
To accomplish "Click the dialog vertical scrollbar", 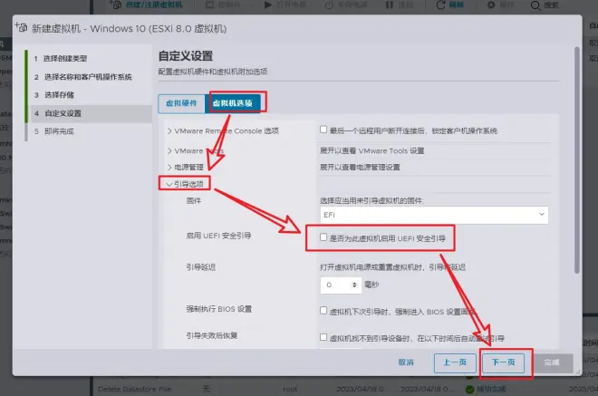I will click(x=576, y=160).
